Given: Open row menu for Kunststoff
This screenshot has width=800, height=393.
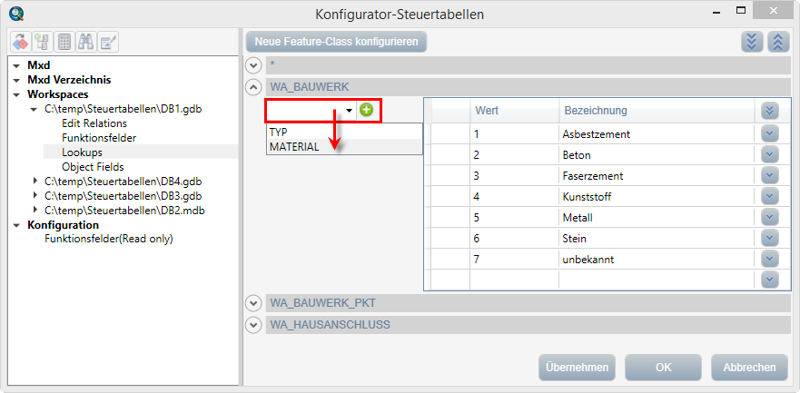Looking at the screenshot, I should [770, 197].
